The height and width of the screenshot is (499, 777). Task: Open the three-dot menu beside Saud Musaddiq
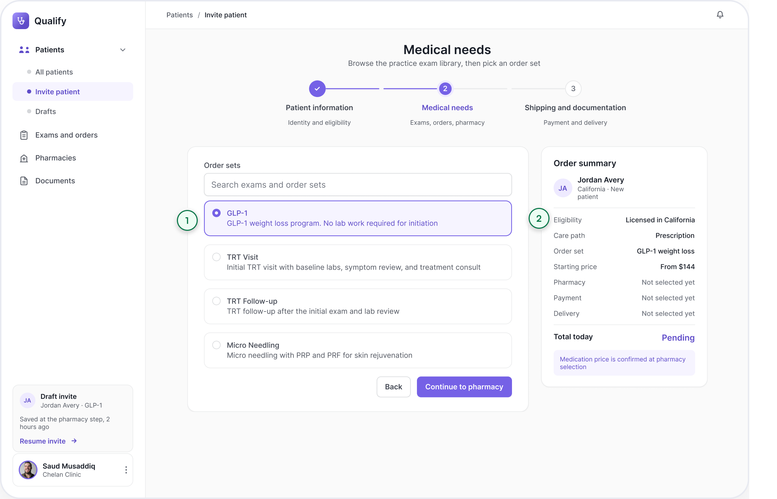click(x=126, y=470)
